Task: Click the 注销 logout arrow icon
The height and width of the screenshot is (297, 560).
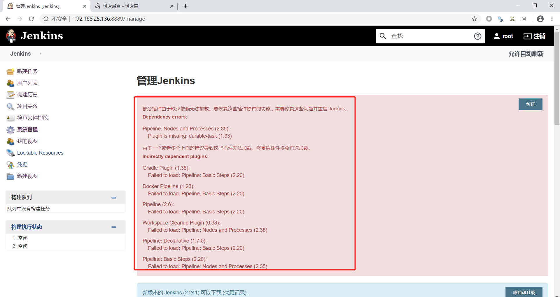Action: click(527, 36)
